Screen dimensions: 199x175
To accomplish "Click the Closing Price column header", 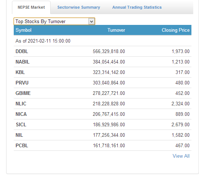I will click(x=176, y=30).
